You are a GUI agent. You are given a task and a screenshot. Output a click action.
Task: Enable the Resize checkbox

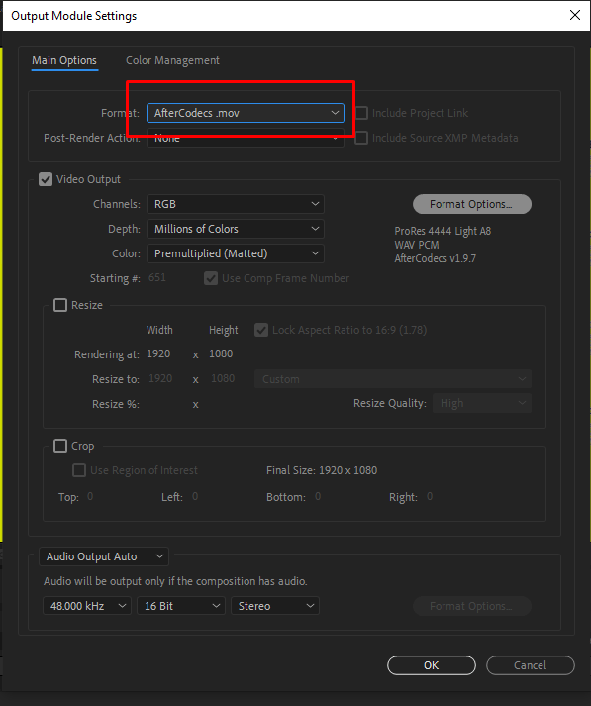[60, 305]
